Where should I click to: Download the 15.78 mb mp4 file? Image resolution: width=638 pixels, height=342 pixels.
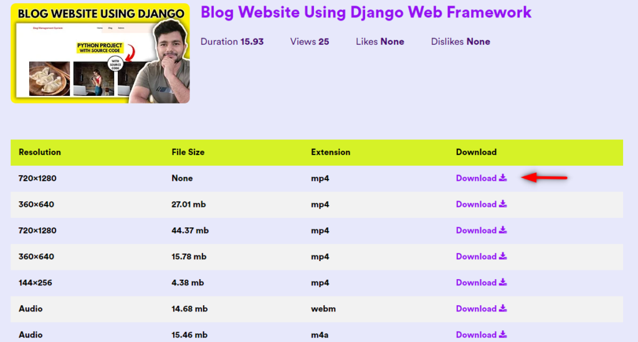pyautogui.click(x=482, y=256)
